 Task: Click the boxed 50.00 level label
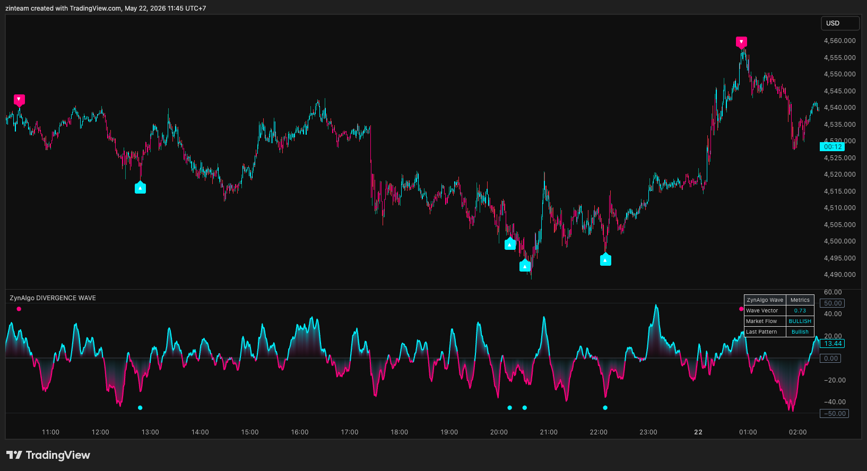pyautogui.click(x=833, y=303)
